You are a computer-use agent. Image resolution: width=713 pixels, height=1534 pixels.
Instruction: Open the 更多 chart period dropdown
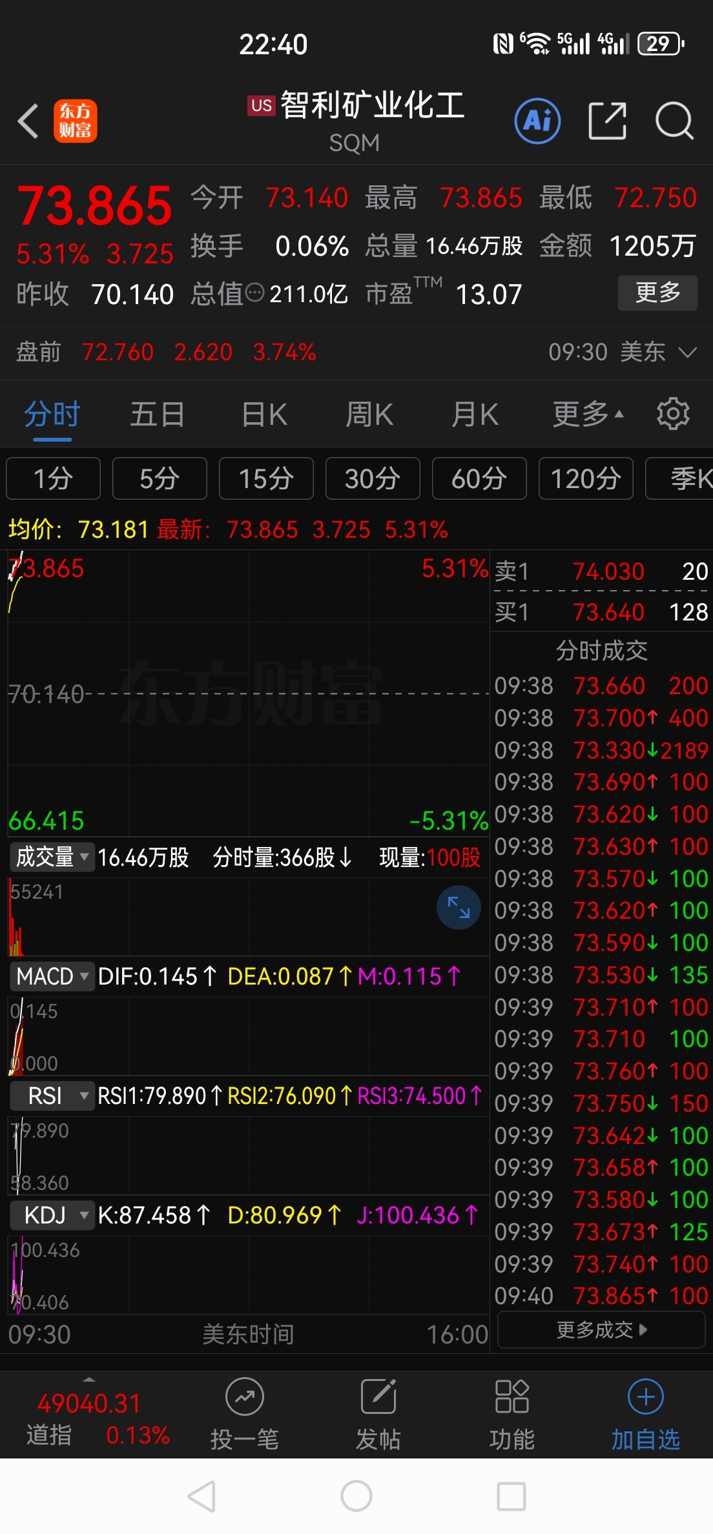(x=588, y=414)
